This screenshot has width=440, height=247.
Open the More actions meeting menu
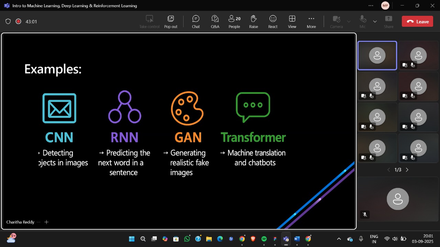point(311,21)
